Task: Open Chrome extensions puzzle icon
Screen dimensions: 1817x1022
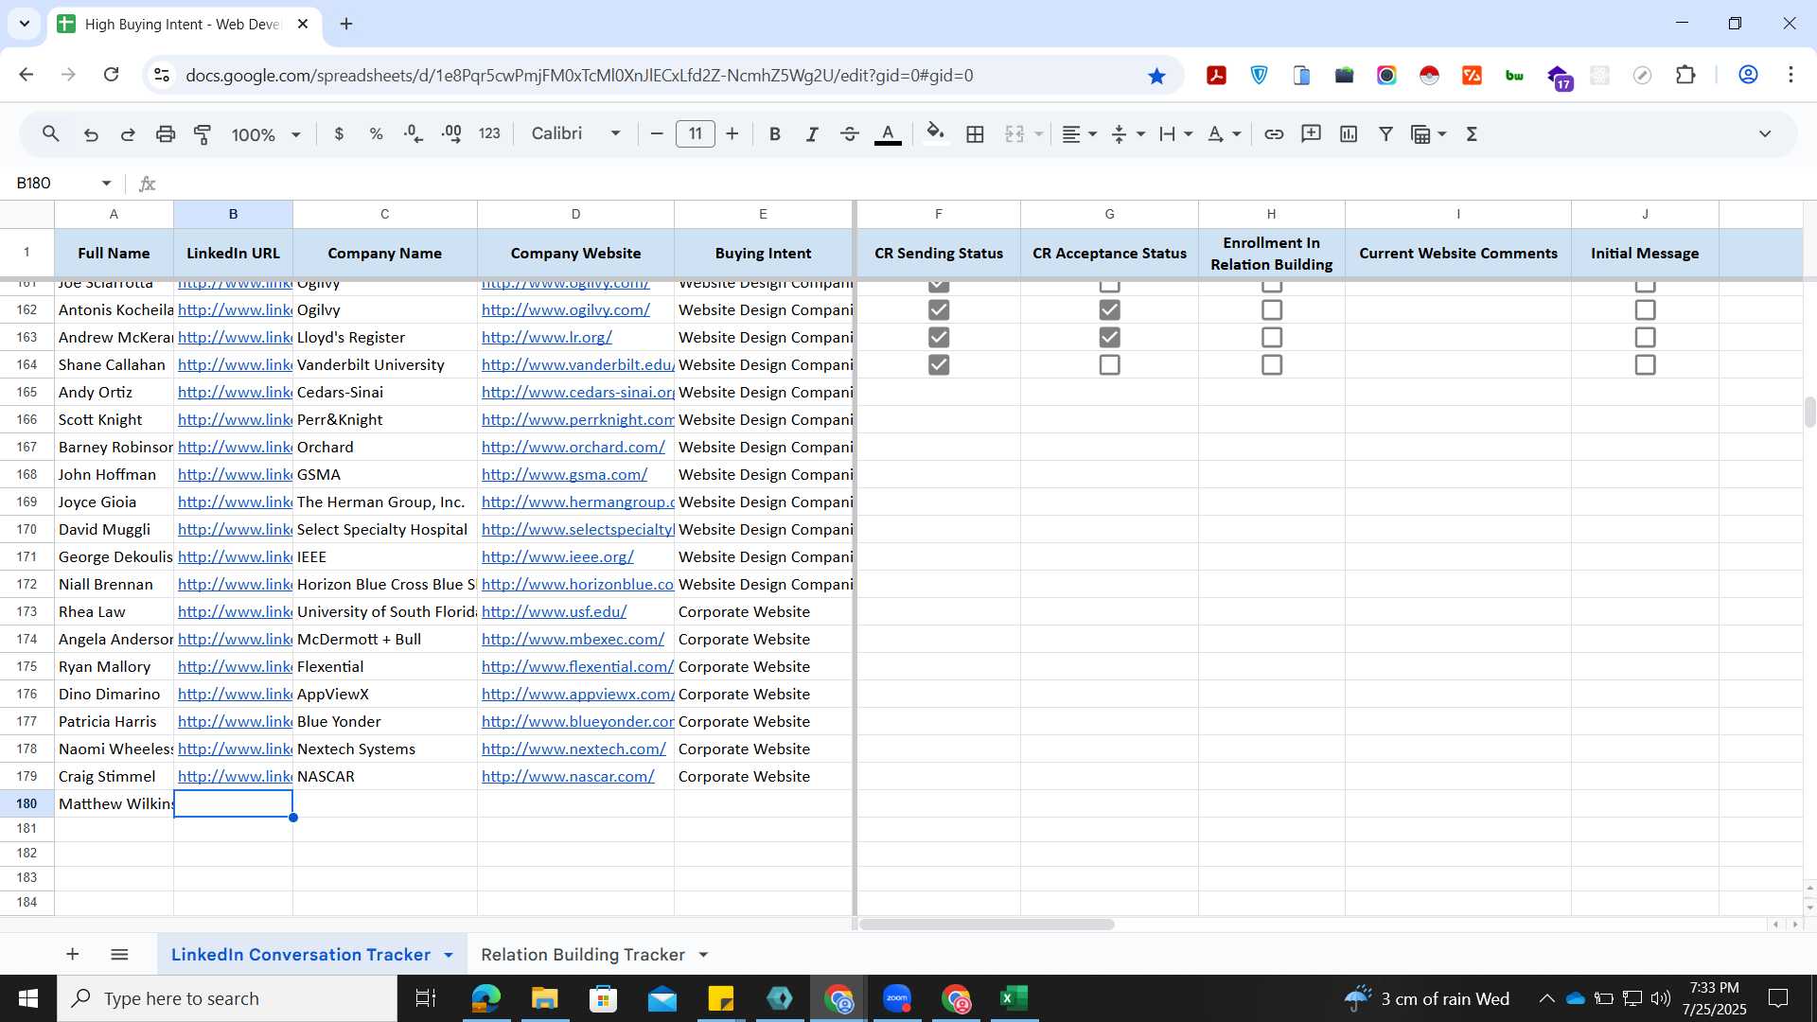Action: (1685, 75)
